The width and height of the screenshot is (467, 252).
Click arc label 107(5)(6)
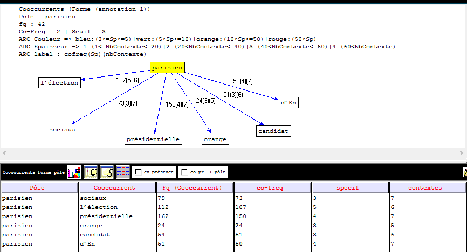coord(127,80)
